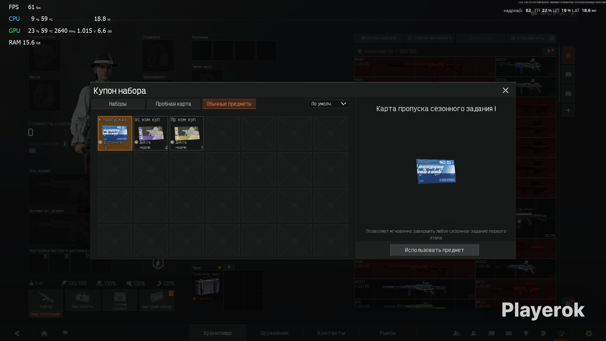
Task: Add a storage container with the plus icon
Action: [568, 110]
